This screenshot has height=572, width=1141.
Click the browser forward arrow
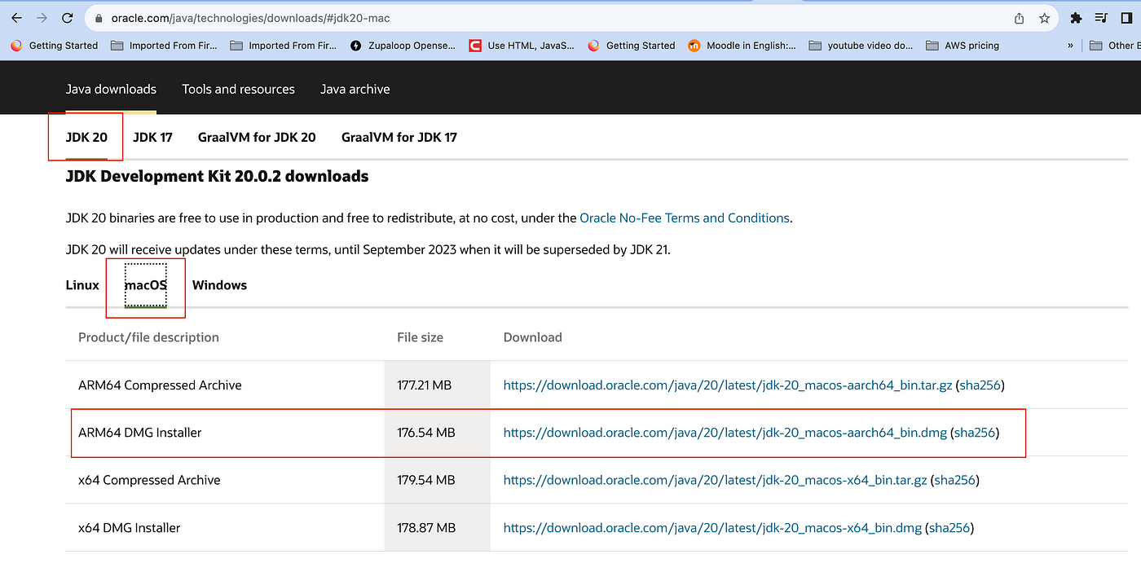click(x=42, y=18)
